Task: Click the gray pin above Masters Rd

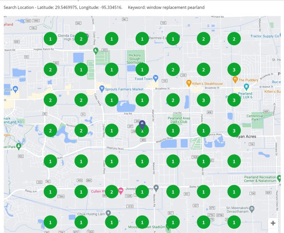Action: [x=156, y=188]
